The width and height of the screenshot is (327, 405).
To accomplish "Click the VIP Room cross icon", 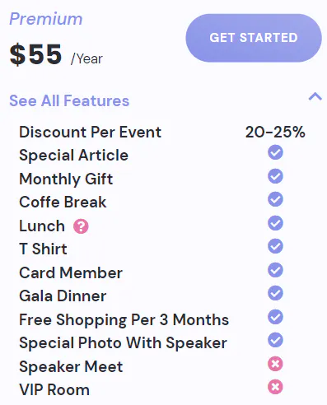I will click(275, 387).
